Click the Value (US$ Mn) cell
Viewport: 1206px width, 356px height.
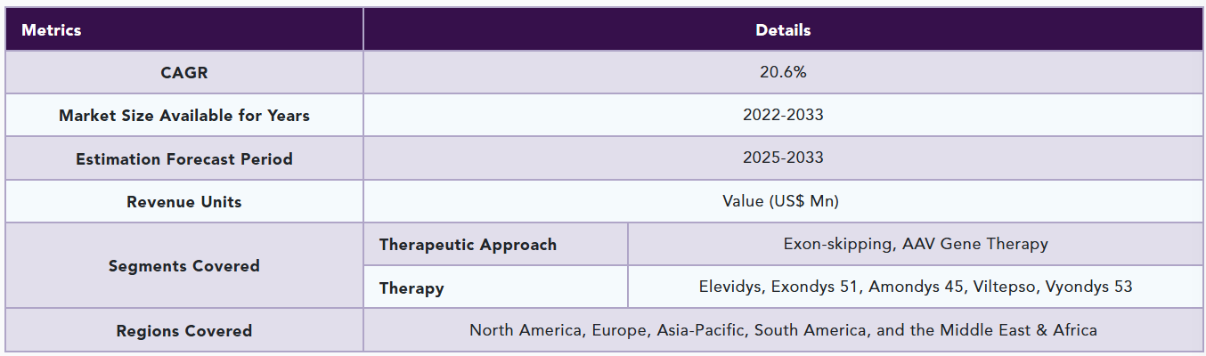(783, 202)
